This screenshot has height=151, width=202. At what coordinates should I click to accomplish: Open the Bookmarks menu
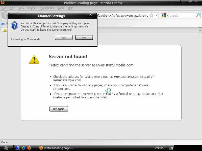coord(47,8)
